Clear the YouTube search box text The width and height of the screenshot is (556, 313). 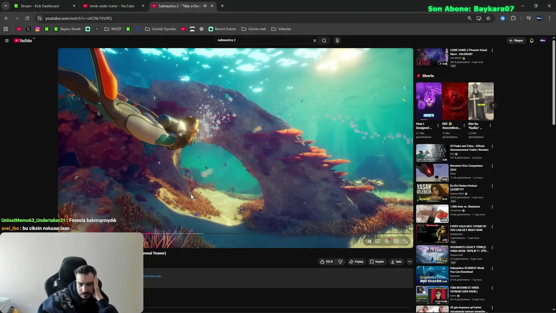pos(314,40)
